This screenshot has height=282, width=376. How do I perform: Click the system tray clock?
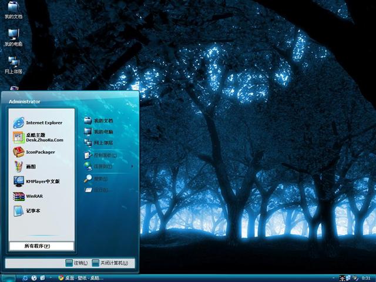pos(366,278)
